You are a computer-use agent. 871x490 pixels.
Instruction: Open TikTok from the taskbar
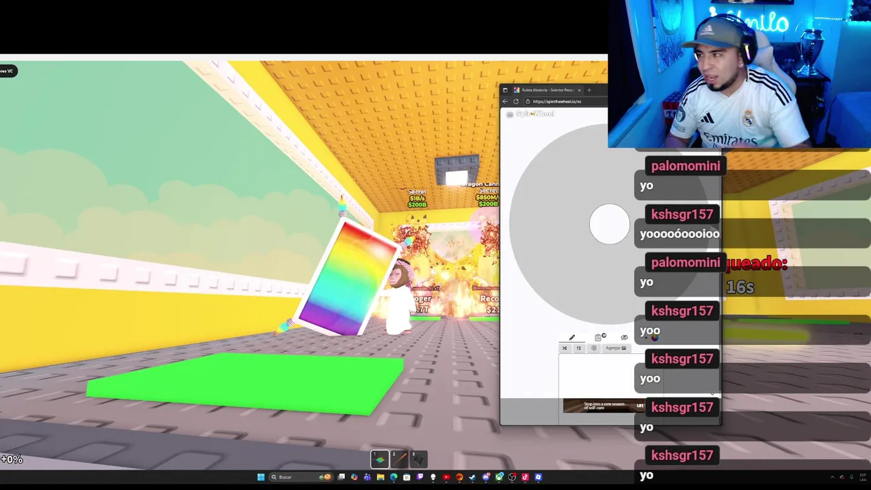click(x=525, y=477)
